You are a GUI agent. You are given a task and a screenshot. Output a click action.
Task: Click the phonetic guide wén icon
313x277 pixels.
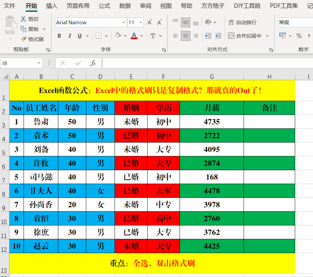pos(153,36)
